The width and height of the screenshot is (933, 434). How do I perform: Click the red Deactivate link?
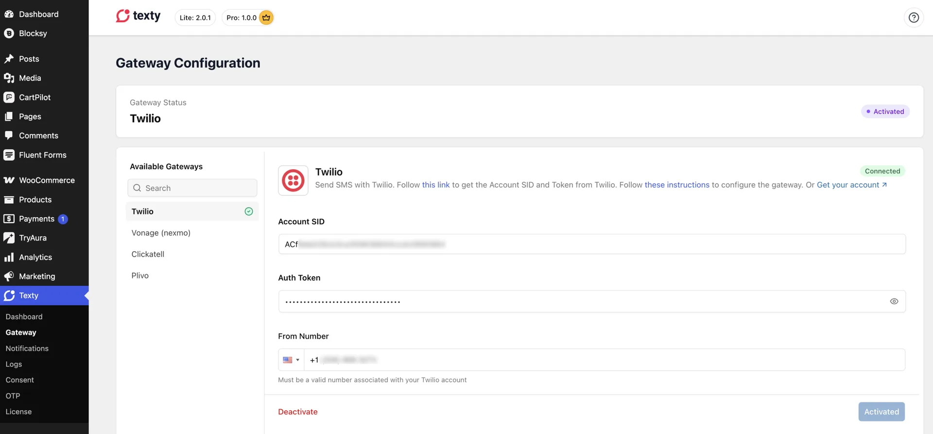298,412
